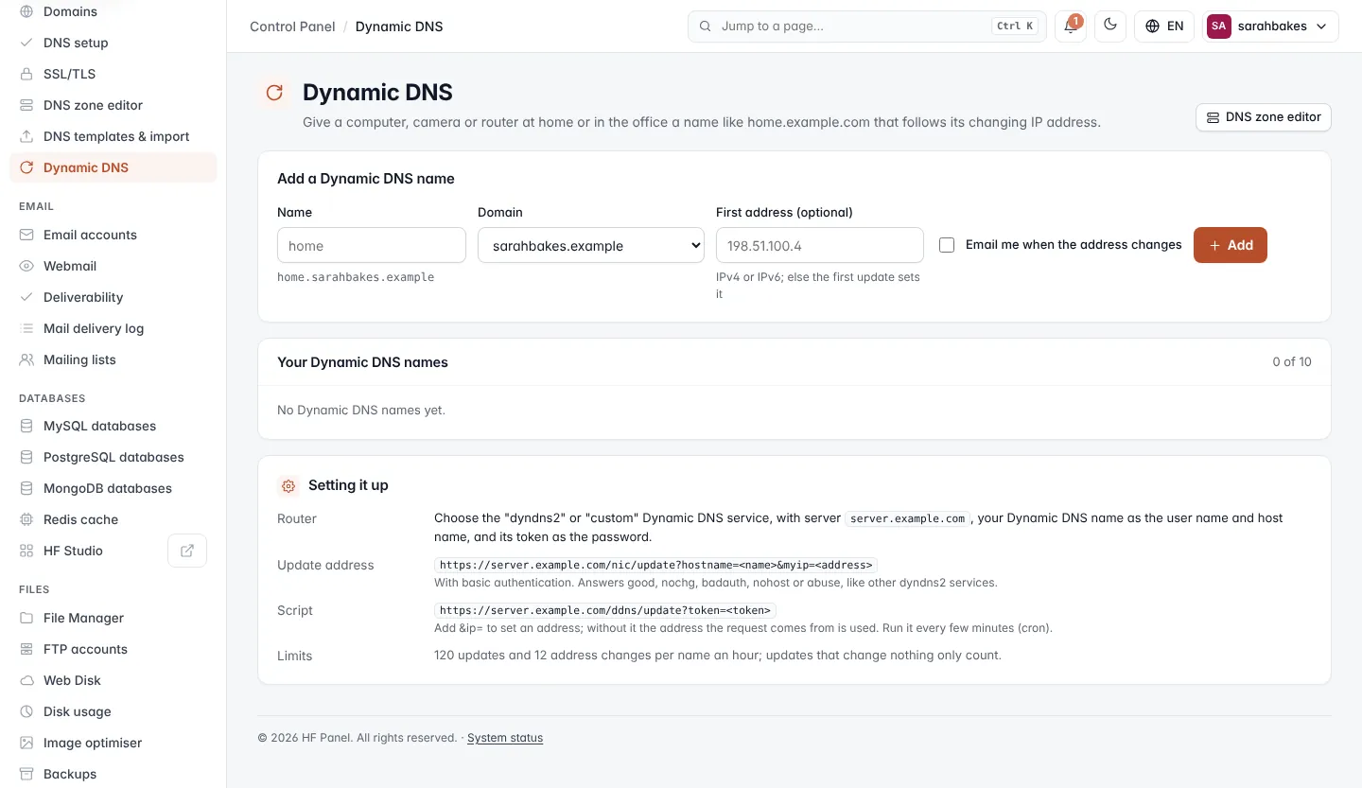Click the notifications bell icon
The width and height of the screenshot is (1362, 788).
[x=1071, y=26]
